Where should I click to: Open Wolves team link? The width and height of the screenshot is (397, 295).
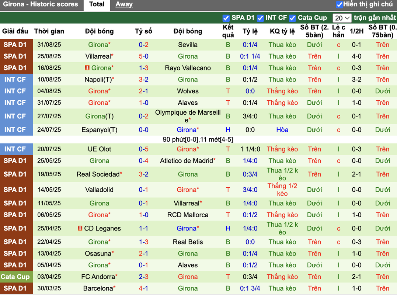(x=188, y=91)
